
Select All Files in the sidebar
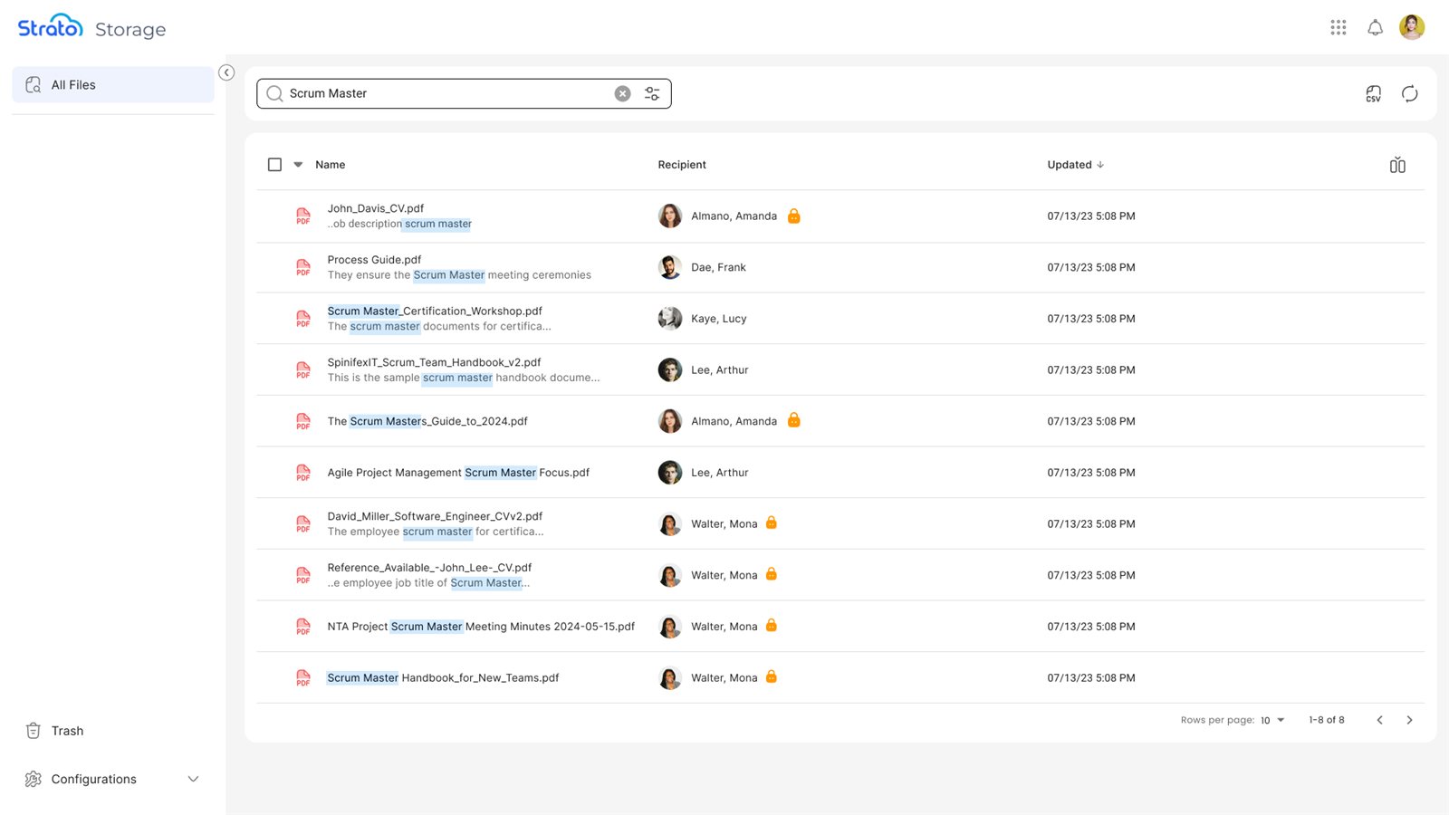(113, 84)
